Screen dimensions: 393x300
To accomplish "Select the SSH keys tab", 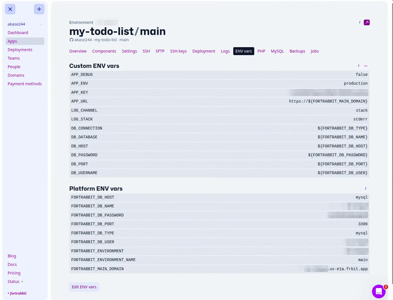I will [178, 51].
